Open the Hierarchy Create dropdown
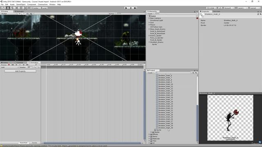The height and width of the screenshot is (147, 262). click(150, 13)
